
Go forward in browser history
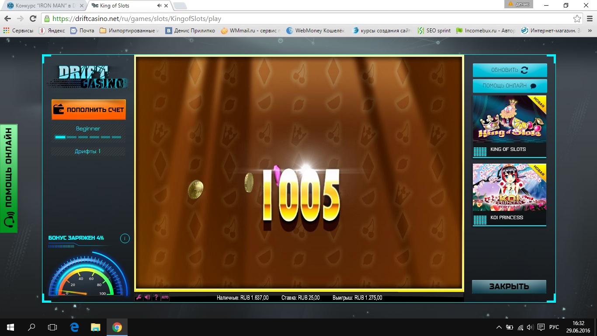point(20,19)
